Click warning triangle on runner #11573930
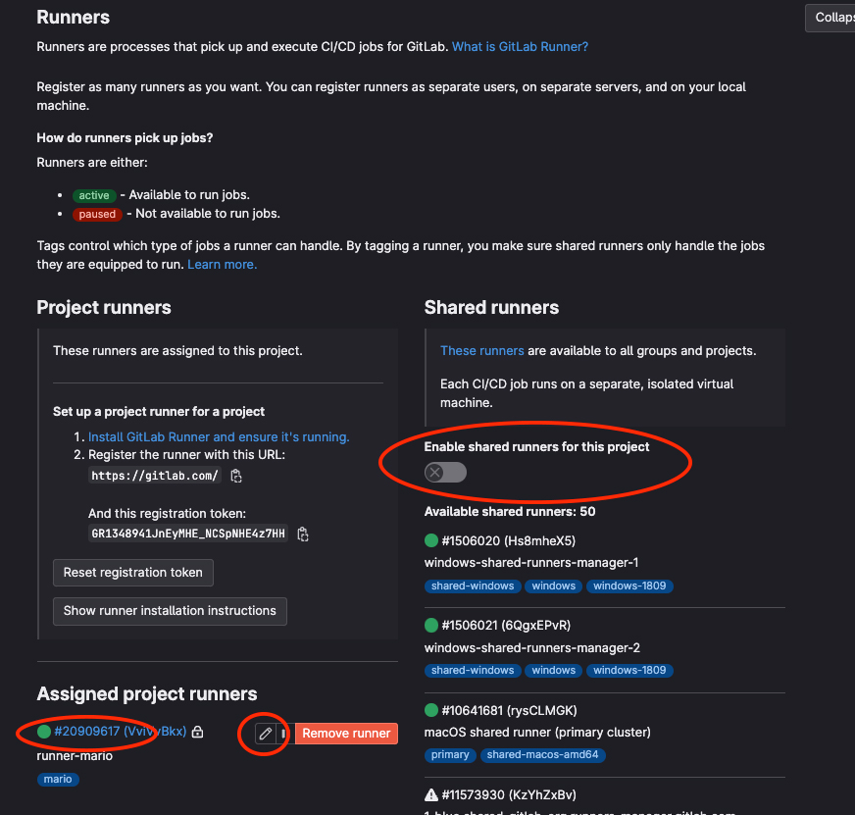 click(431, 794)
